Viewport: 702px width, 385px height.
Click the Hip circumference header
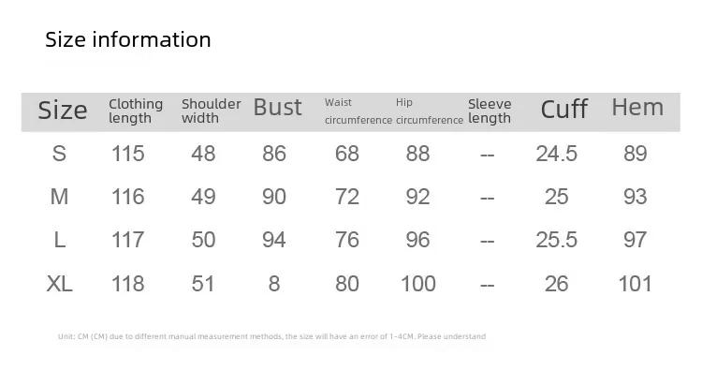pyautogui.click(x=430, y=111)
